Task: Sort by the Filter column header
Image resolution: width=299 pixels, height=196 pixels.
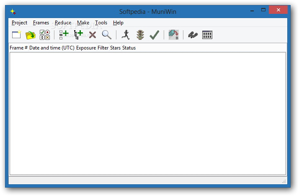Action: click(x=103, y=48)
